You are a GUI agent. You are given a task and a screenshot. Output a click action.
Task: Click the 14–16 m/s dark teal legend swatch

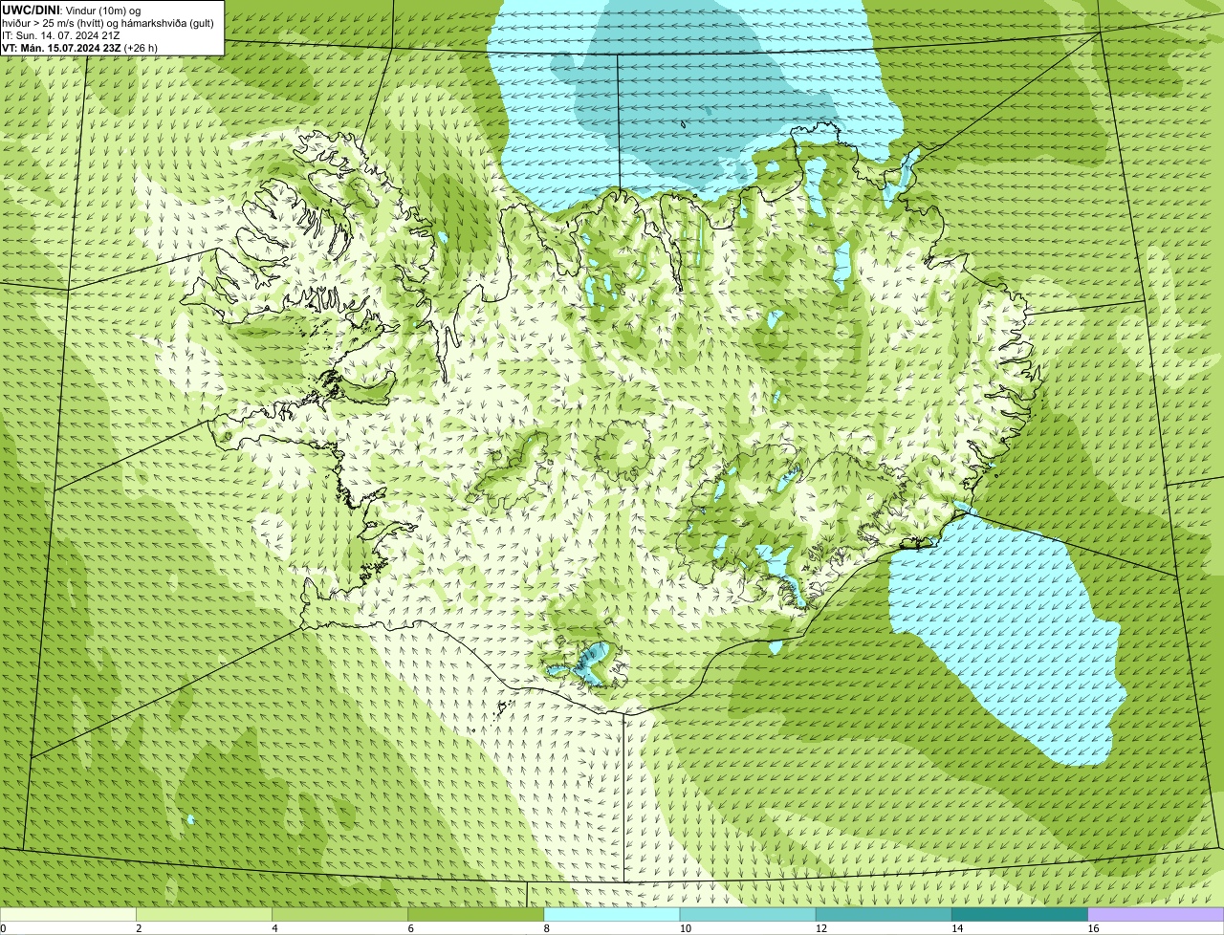[x=1019, y=915]
